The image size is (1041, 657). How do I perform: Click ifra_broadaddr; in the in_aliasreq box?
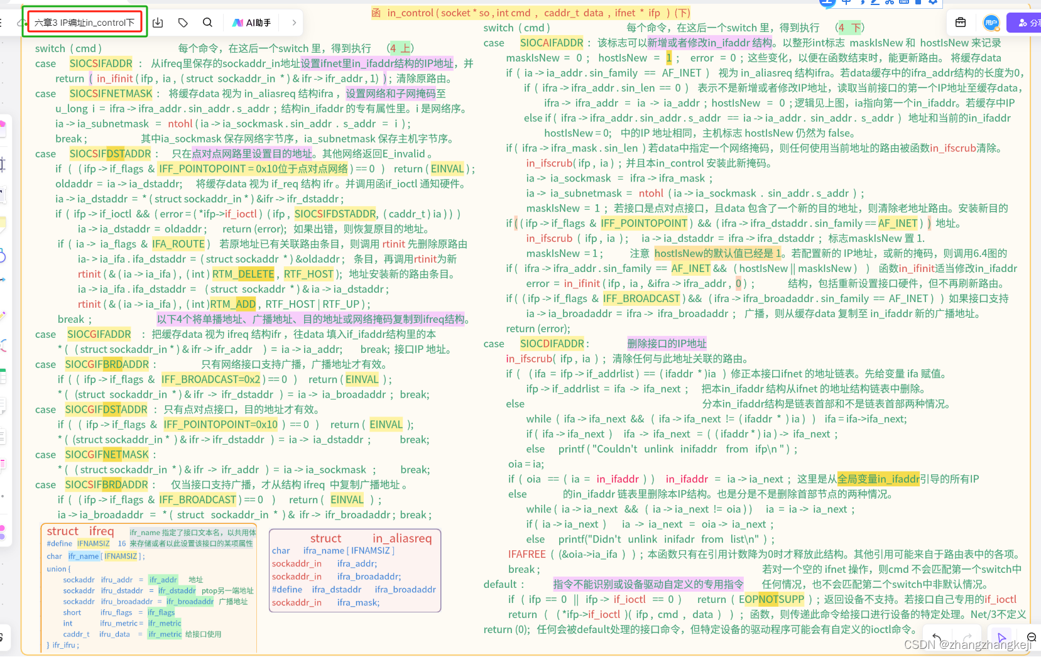tap(369, 576)
